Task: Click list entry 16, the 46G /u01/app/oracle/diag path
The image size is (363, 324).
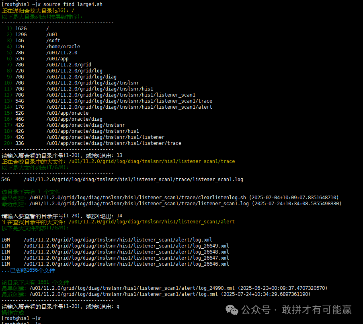Action: point(74,119)
